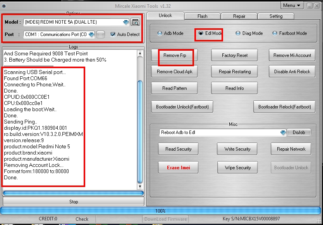Image resolution: width=323 pixels, height=225 pixels.
Task: Click Repair Restarting button
Action: click(x=234, y=72)
